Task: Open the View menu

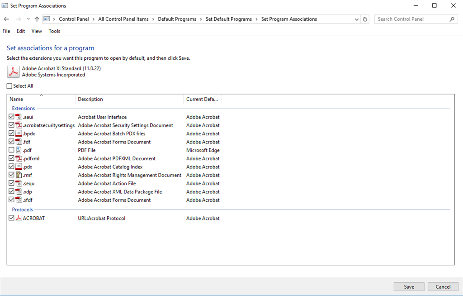Action: [37, 31]
